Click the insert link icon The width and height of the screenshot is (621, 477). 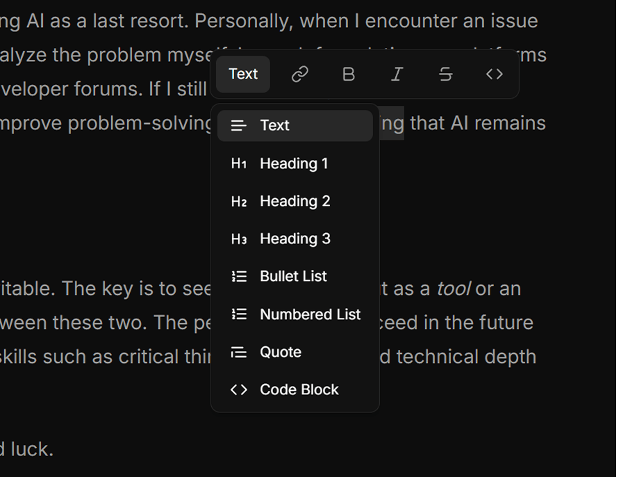click(299, 74)
